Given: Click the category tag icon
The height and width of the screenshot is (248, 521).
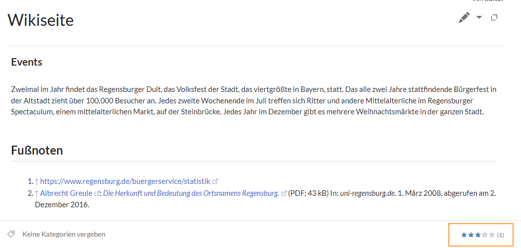Looking at the screenshot, I should [11, 235].
